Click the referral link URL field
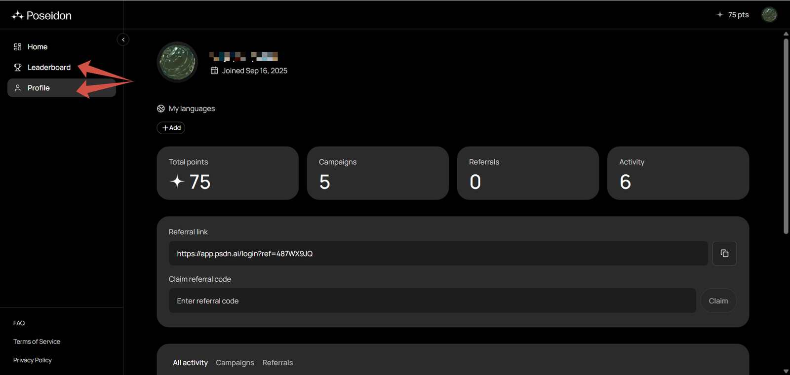This screenshot has height=375, width=790. [438, 254]
